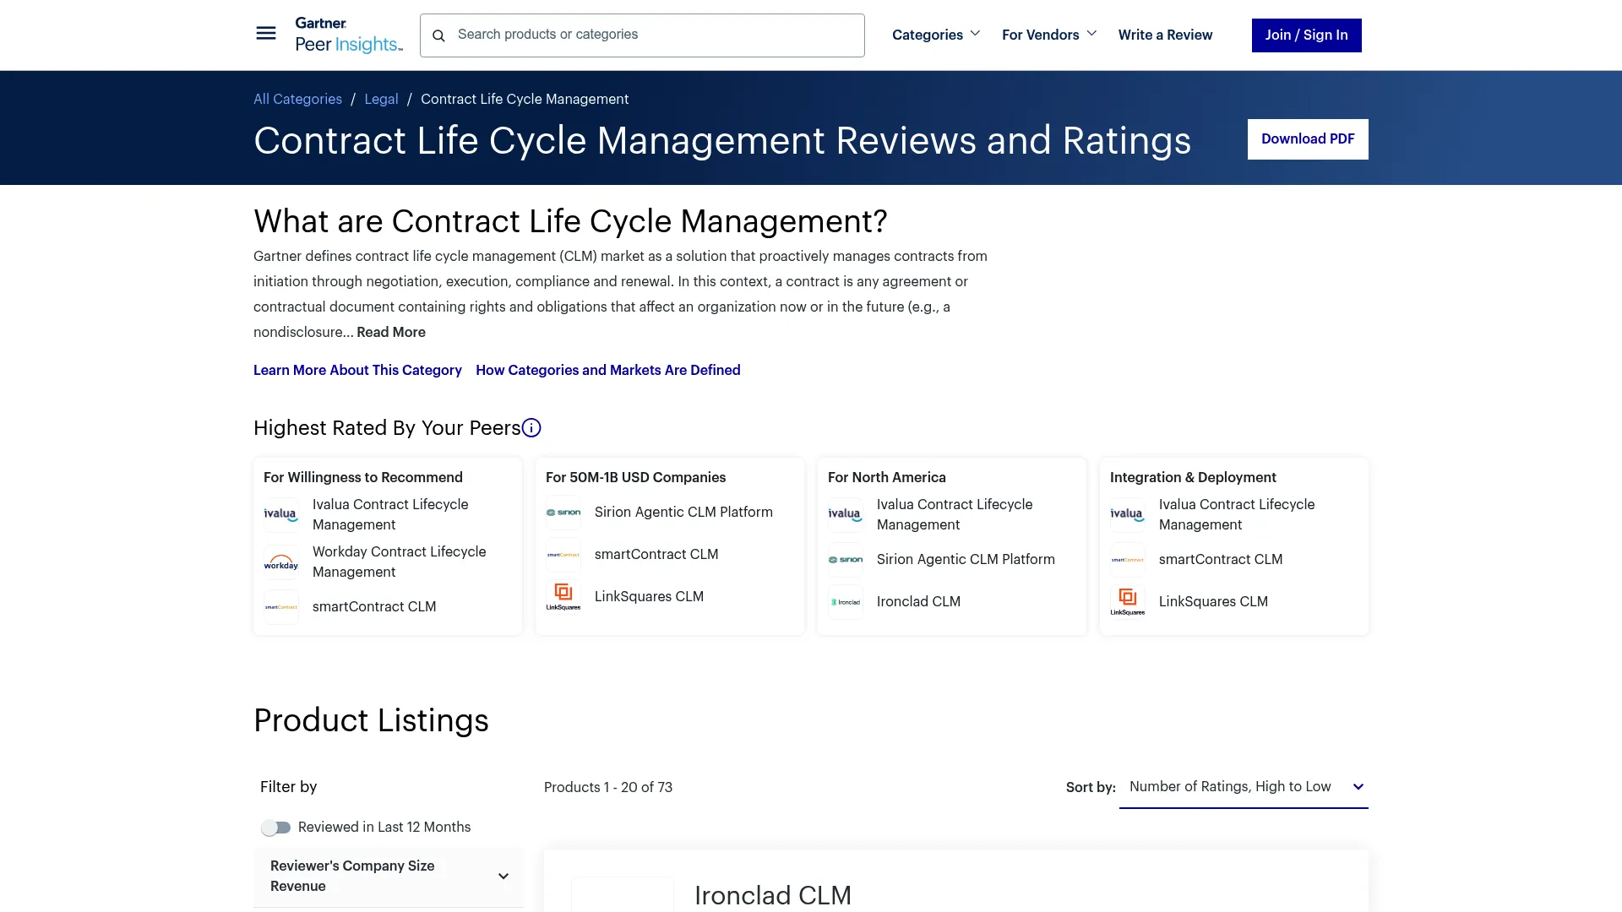1622x912 pixels.
Task: Open Write a Review page
Action: point(1165,35)
